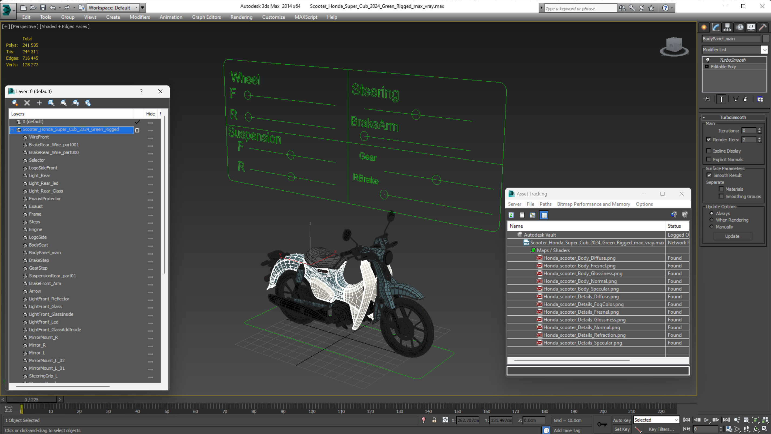Open the Motion command panel tab
Screen dimensions: 771x434
(740, 27)
